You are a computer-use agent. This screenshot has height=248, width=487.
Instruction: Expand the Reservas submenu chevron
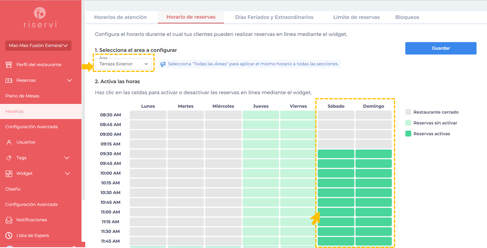point(70,80)
